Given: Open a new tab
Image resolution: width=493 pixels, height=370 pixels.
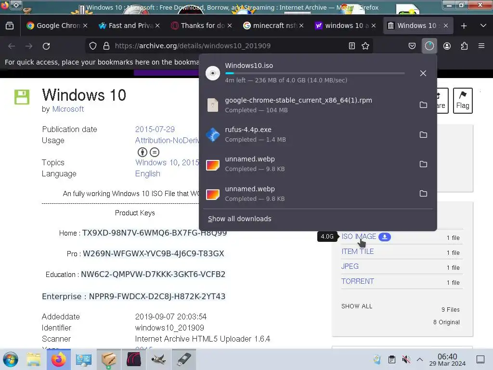Looking at the screenshot, I should [x=464, y=26].
